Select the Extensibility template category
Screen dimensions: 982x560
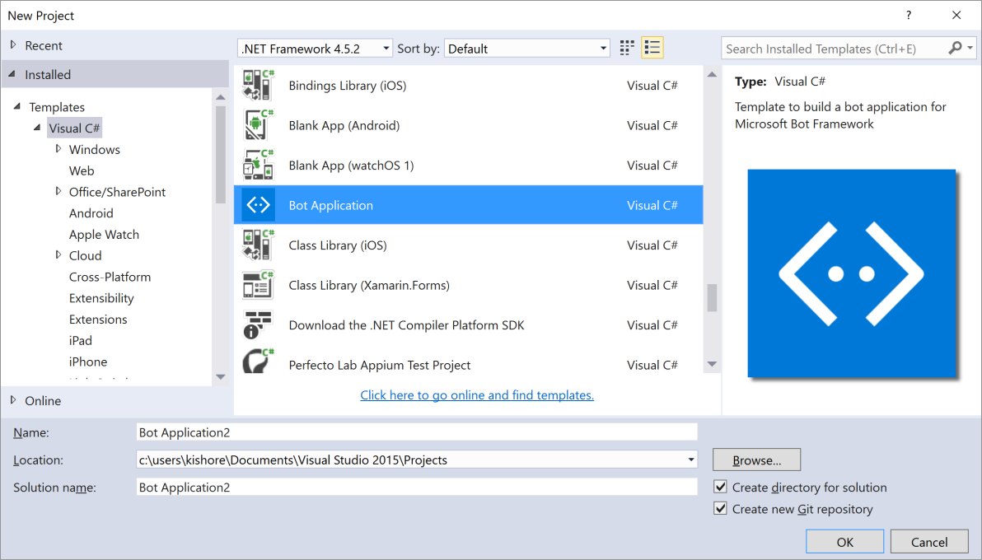(x=101, y=298)
